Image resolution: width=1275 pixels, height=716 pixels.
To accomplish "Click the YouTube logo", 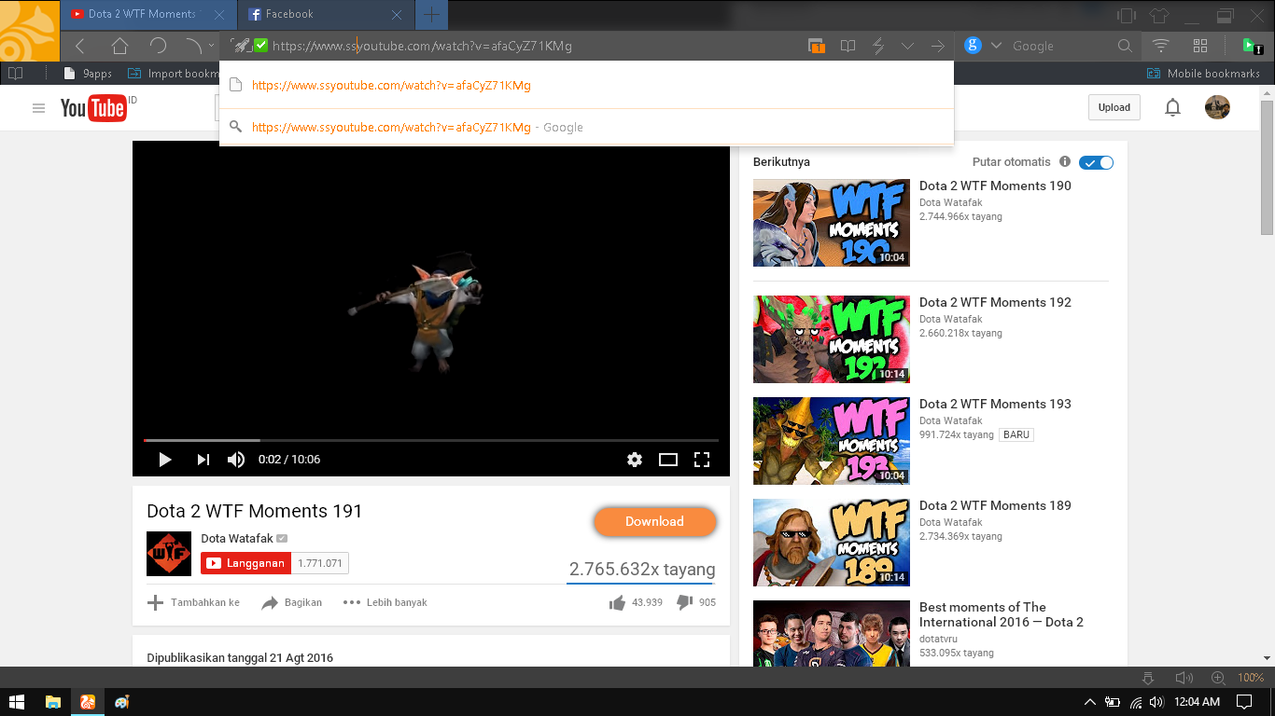I will (x=92, y=107).
